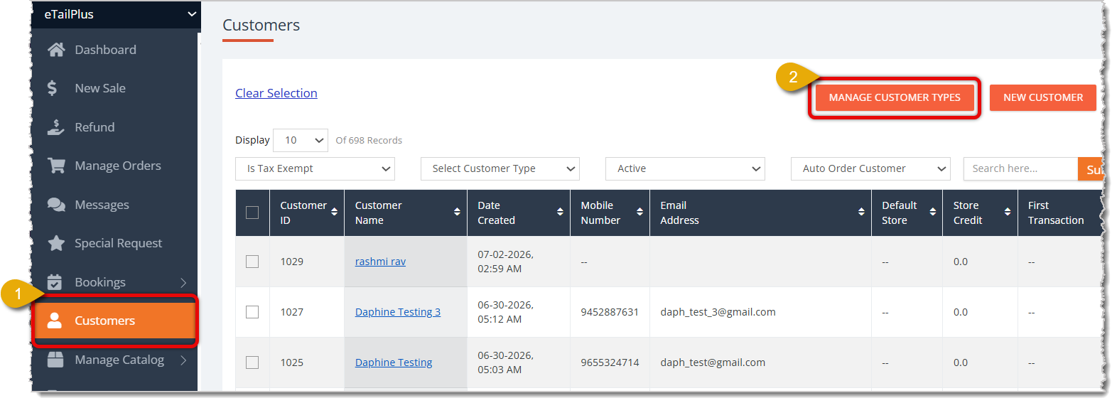Viewport: 1117px width, 403px height.
Task: Tick checkbox for customer 1027
Action: [252, 312]
